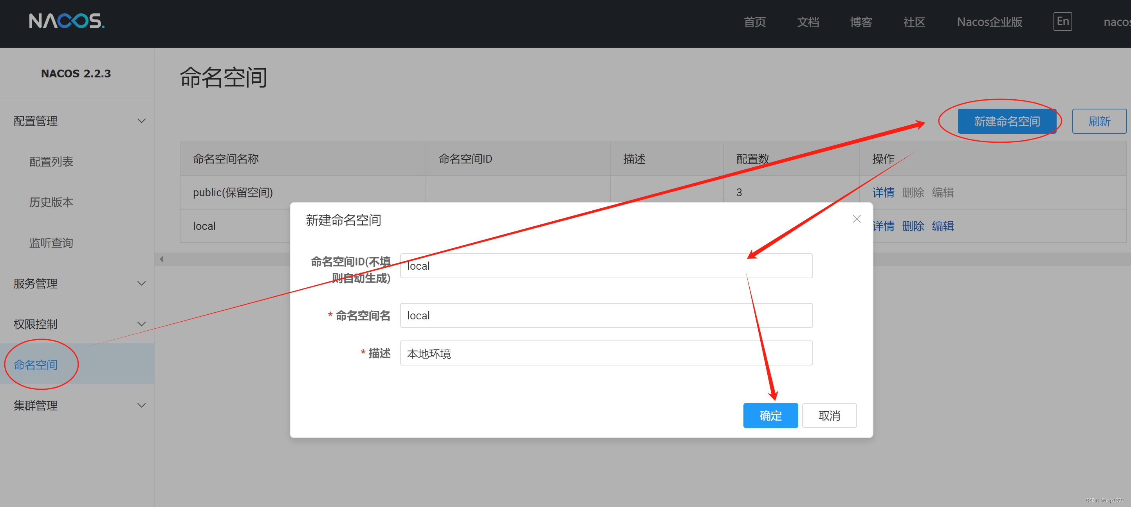This screenshot has height=507, width=1131.
Task: Expand 服务管理 menu chevron
Action: point(141,283)
